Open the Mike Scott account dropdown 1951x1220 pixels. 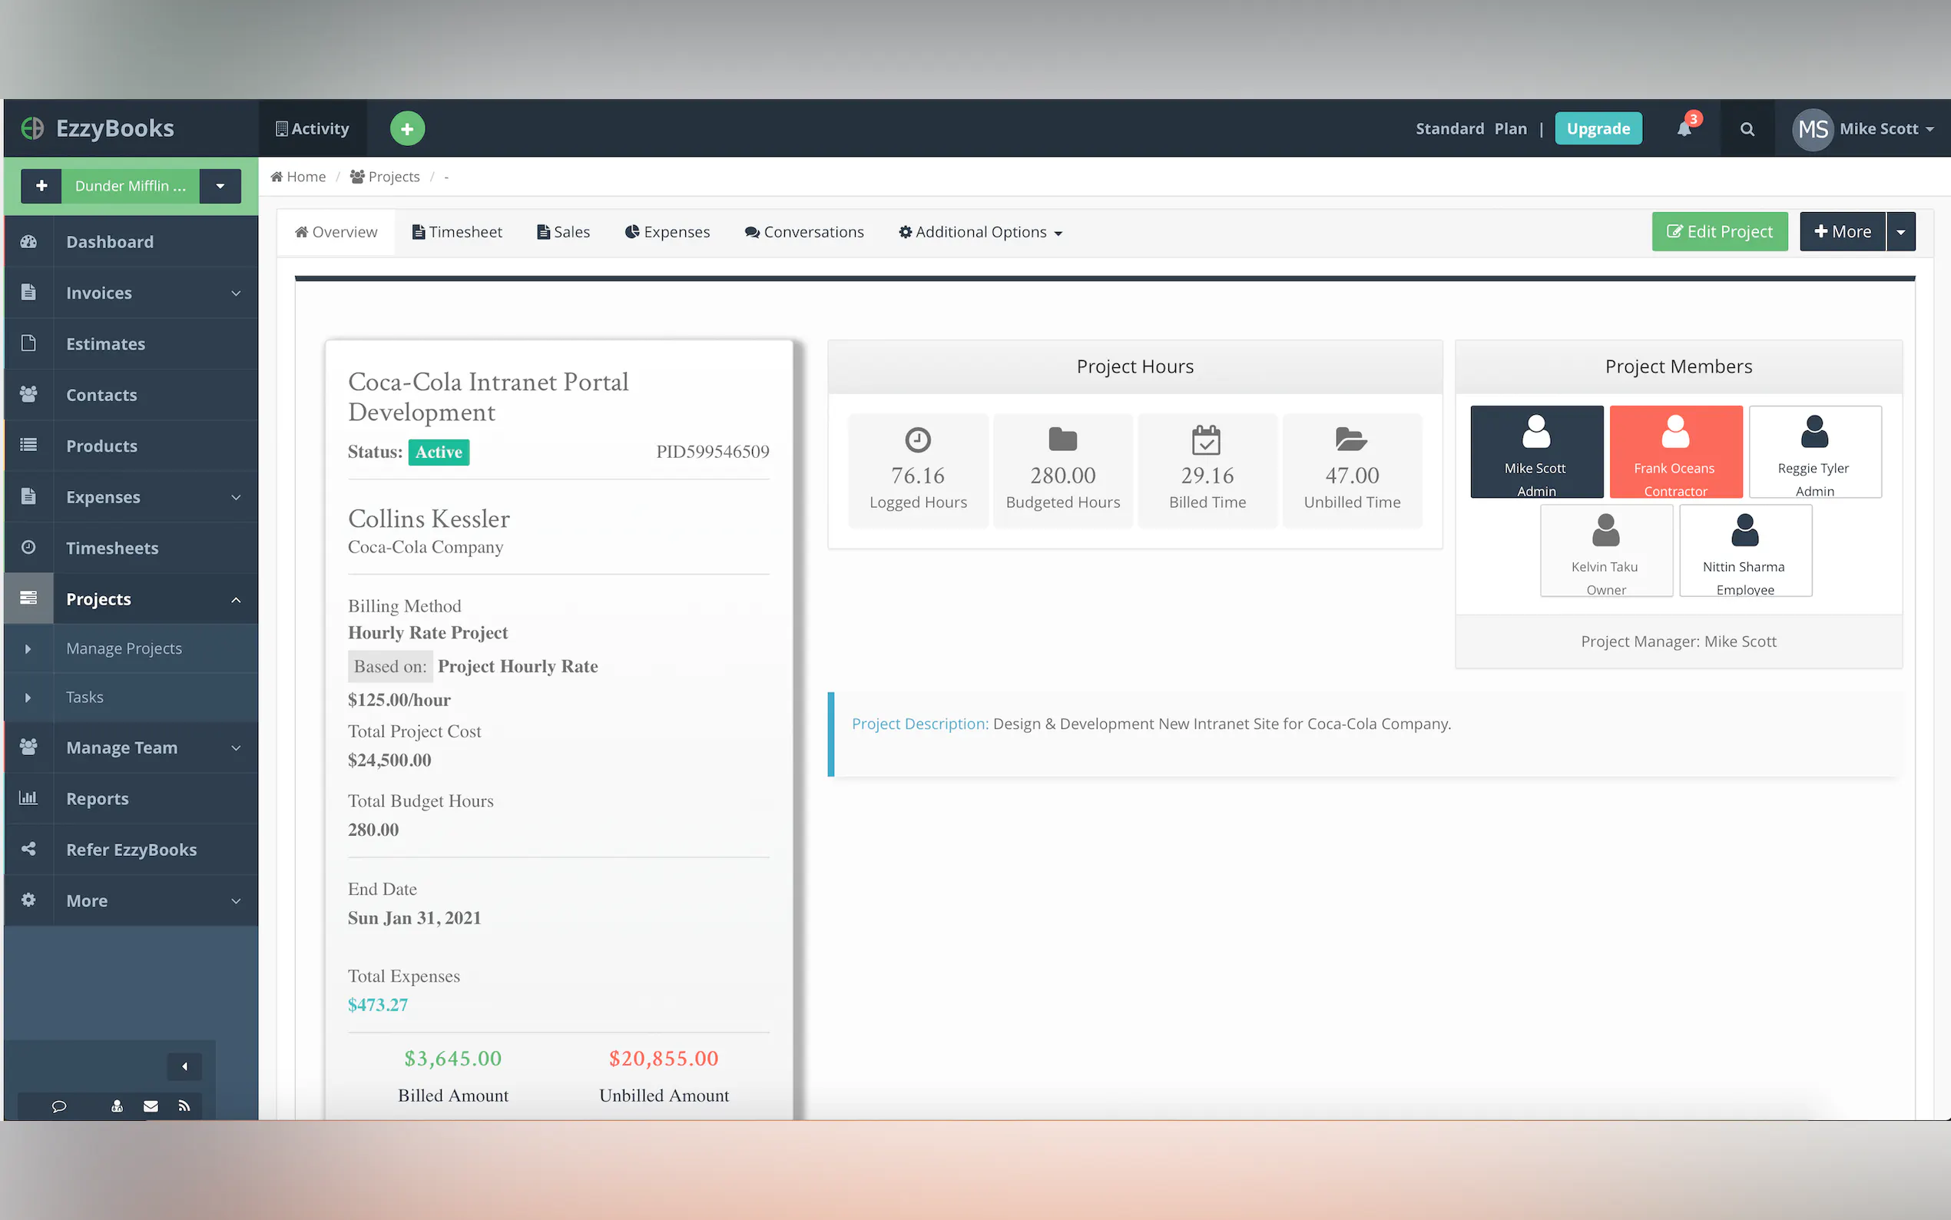1886,129
